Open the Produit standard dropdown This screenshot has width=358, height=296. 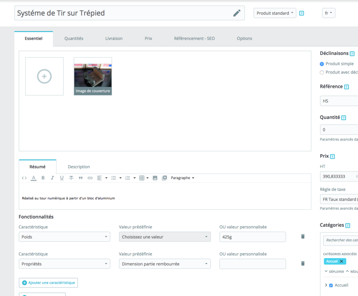click(275, 13)
